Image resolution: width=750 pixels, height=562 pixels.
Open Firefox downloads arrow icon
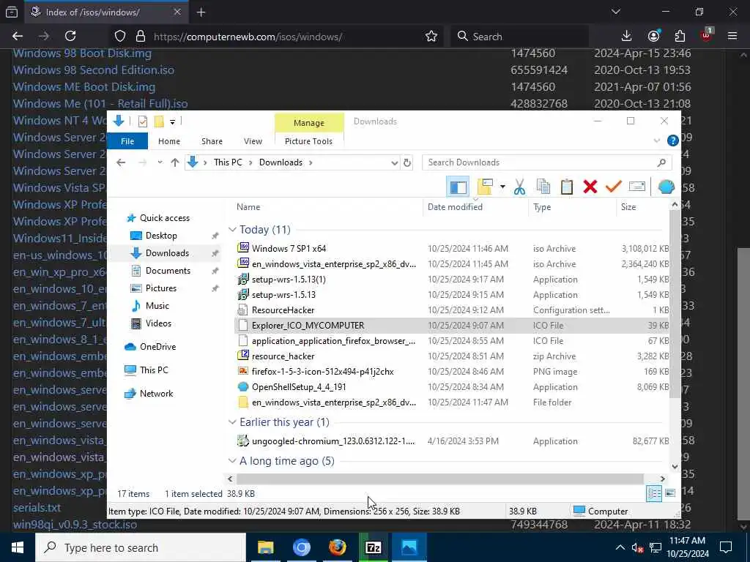(626, 37)
